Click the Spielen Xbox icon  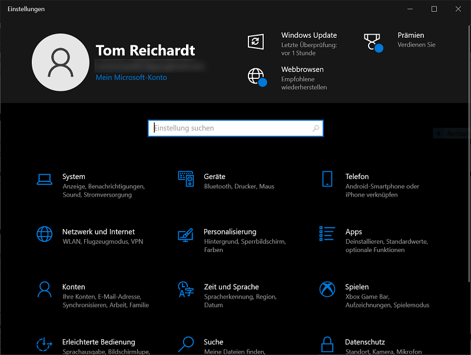327,289
